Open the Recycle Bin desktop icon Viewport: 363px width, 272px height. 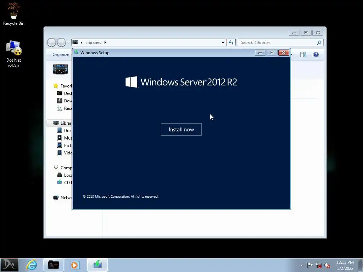(14, 14)
